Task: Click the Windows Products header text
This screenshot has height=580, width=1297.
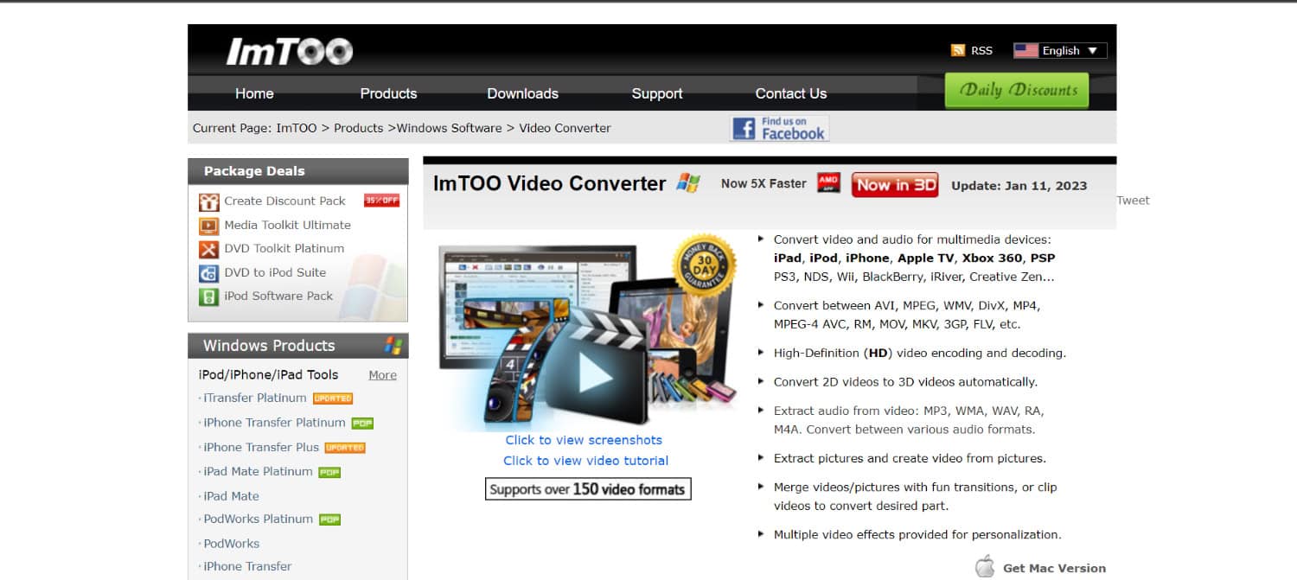Action: tap(269, 346)
